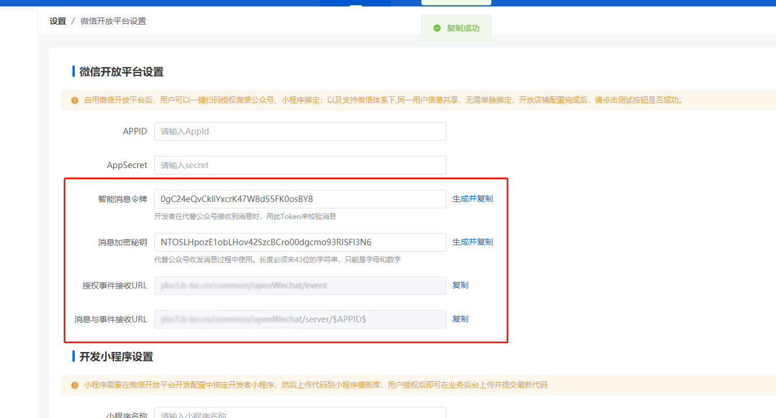The image size is (776, 418).
Task: Click the orange warning icon beside 启用微信开放平台后
Action: (75, 100)
